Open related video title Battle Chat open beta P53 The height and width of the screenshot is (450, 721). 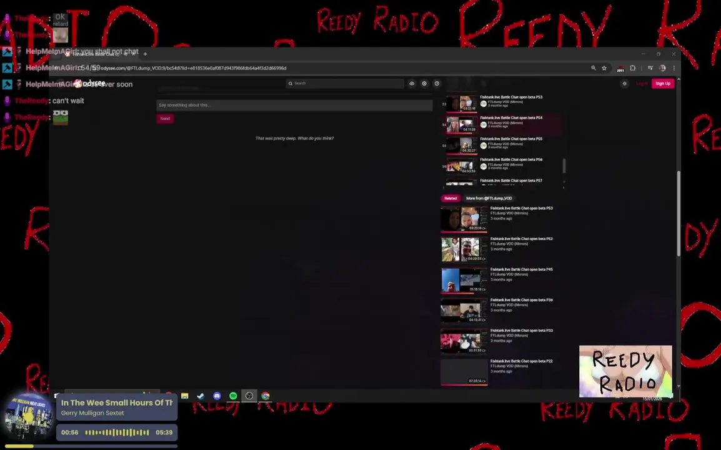(x=522, y=208)
